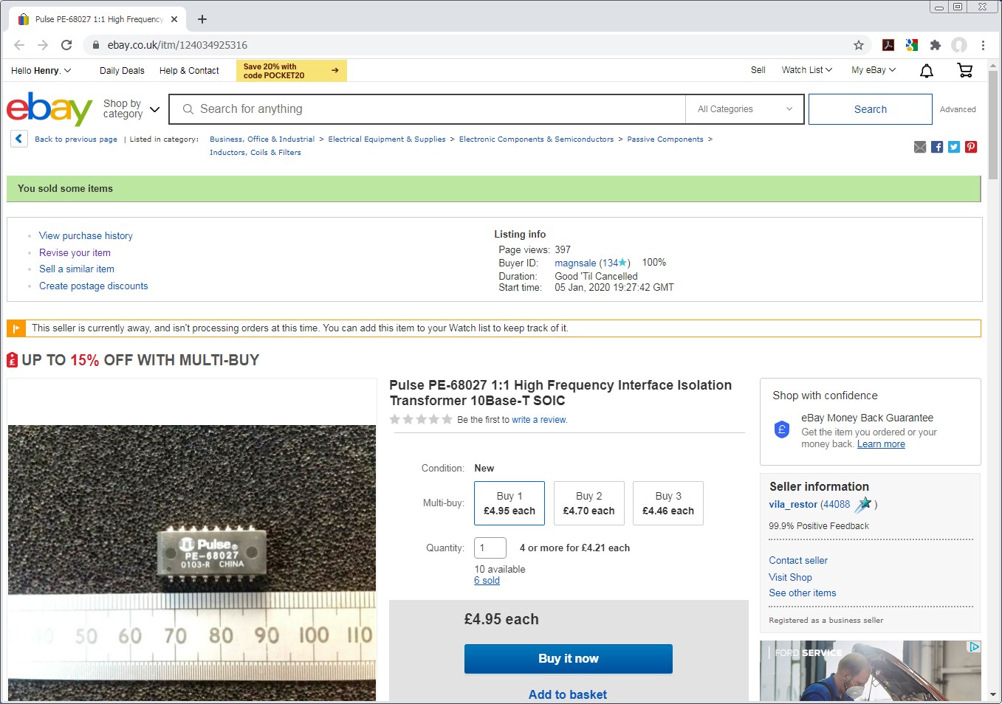Open eBay notifications bell

(927, 70)
